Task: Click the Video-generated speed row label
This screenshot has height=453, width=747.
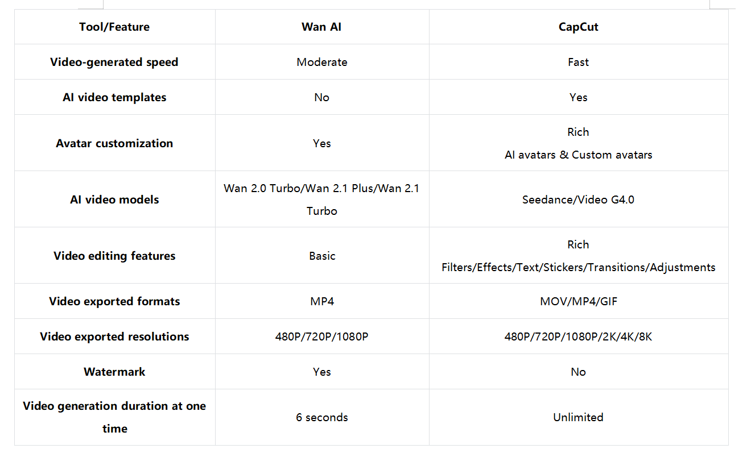Action: pyautogui.click(x=114, y=62)
